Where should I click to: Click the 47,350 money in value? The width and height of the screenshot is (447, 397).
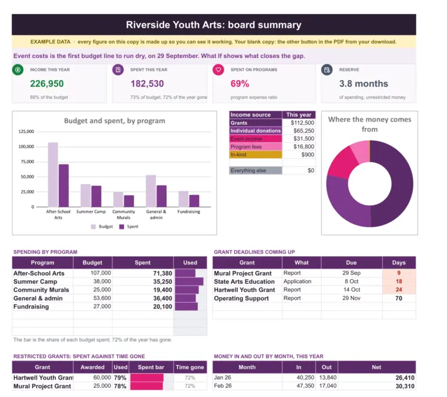306,386
